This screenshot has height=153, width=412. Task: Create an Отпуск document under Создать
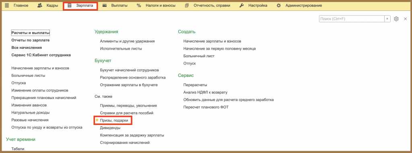(190, 63)
